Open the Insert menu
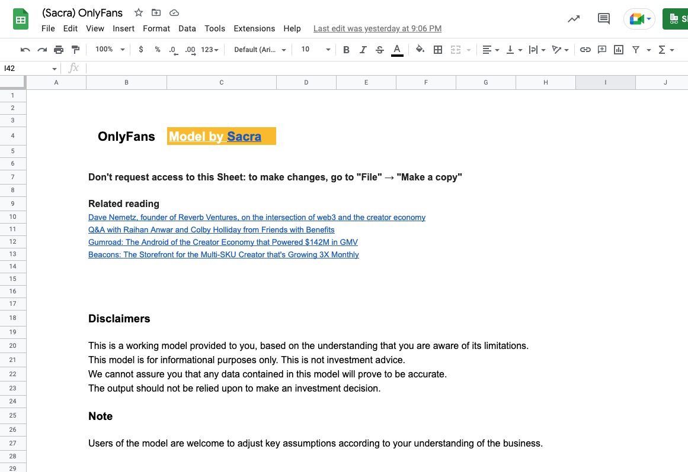This screenshot has height=472, width=688. pos(123,28)
